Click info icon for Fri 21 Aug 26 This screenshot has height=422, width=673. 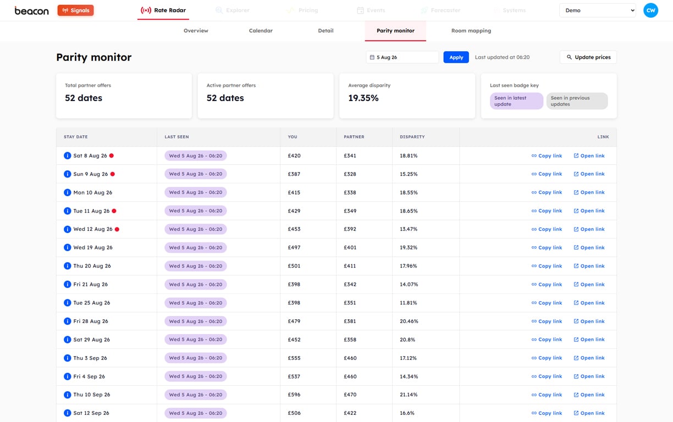click(x=68, y=285)
